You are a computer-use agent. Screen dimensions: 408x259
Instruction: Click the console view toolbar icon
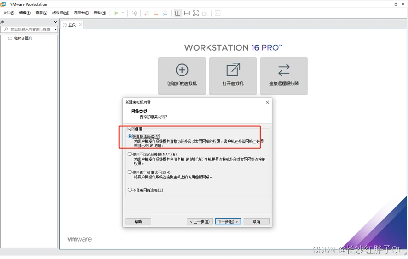(218, 13)
